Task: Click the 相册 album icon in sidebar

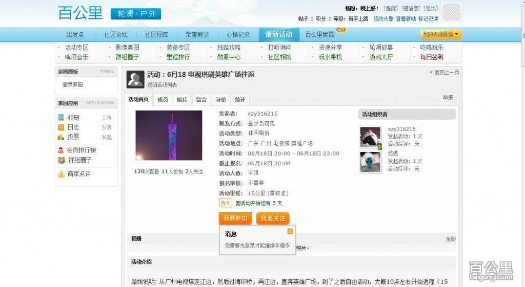Action: pyautogui.click(x=61, y=118)
